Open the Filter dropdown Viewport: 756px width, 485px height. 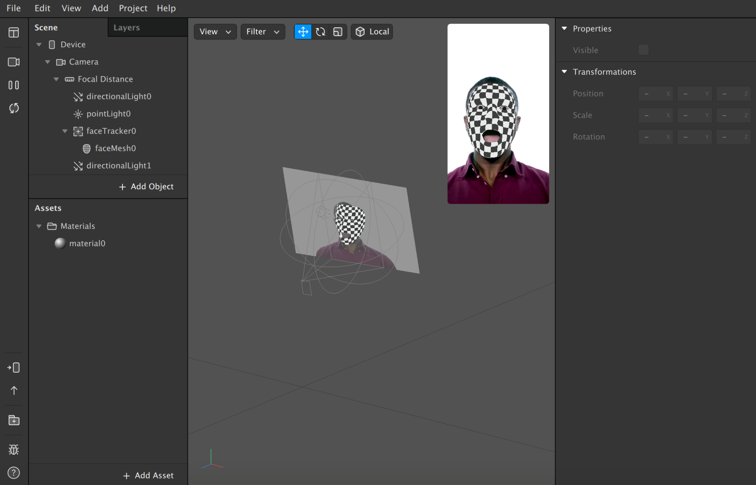pyautogui.click(x=262, y=32)
